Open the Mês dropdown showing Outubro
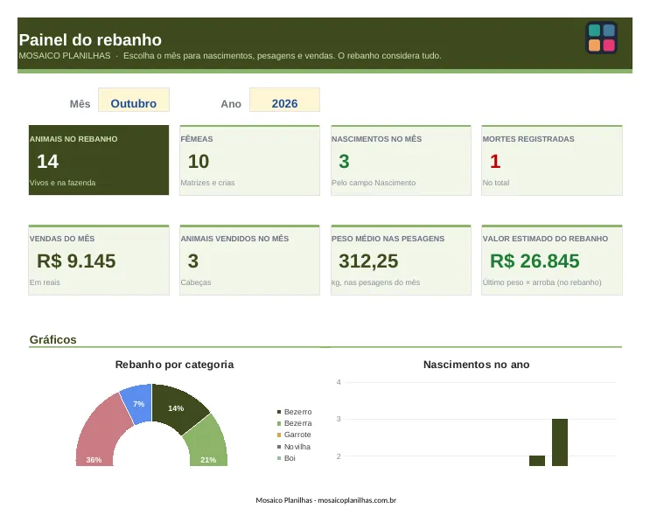This screenshot has width=650, height=522. click(134, 100)
